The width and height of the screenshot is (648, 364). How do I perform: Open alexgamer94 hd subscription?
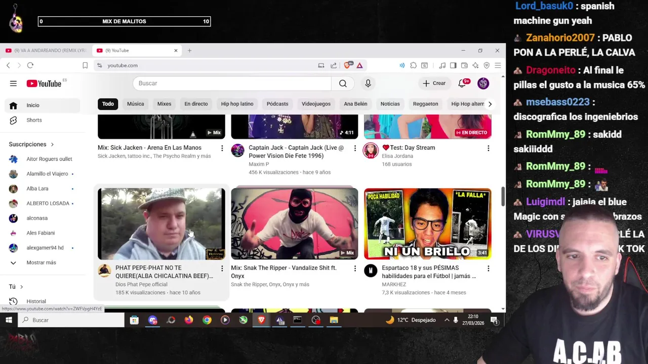point(43,248)
